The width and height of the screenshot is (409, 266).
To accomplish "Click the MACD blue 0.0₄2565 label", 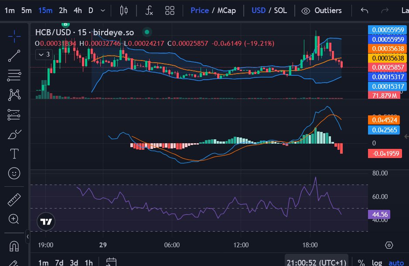I will pyautogui.click(x=384, y=130).
